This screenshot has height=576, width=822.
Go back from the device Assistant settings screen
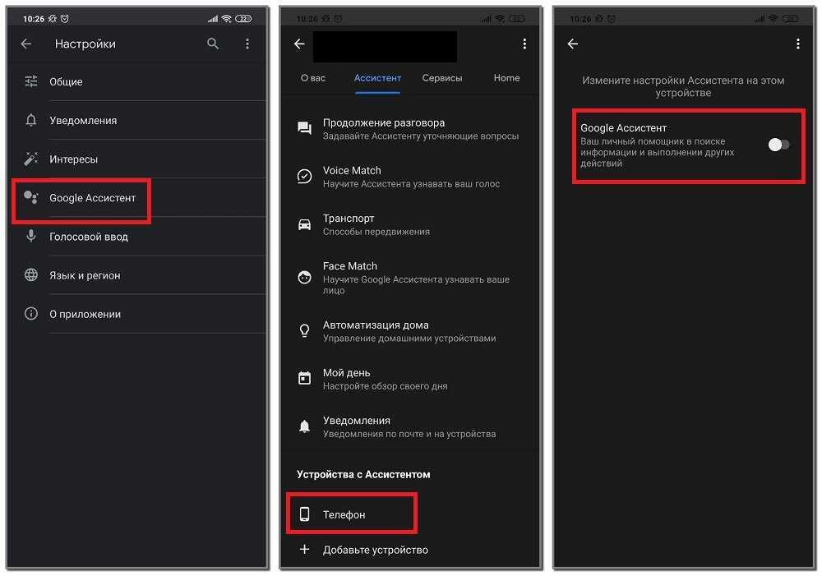click(x=573, y=44)
